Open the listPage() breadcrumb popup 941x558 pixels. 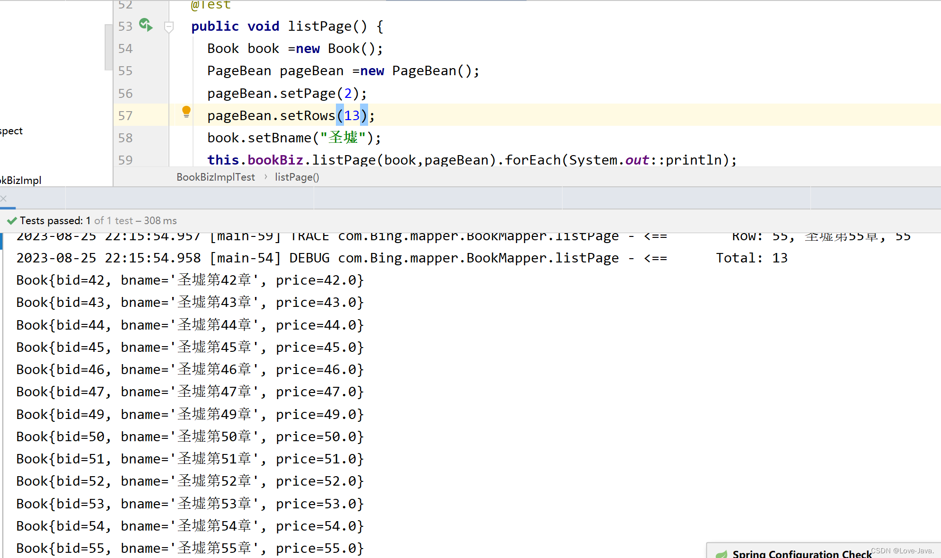click(297, 177)
